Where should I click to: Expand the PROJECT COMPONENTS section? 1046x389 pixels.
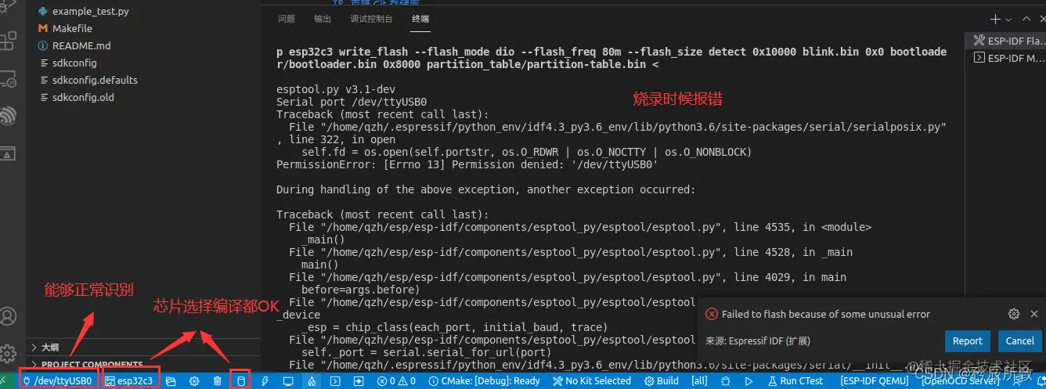pos(143,364)
